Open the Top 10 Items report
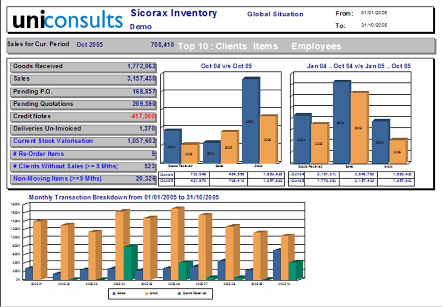Screen dimensions: 443x307 tap(265, 46)
